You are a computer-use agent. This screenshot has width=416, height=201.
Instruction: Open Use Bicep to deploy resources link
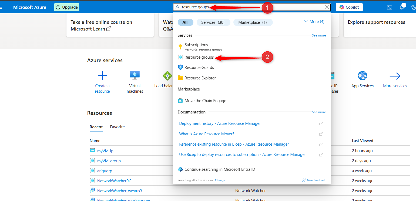(243, 155)
